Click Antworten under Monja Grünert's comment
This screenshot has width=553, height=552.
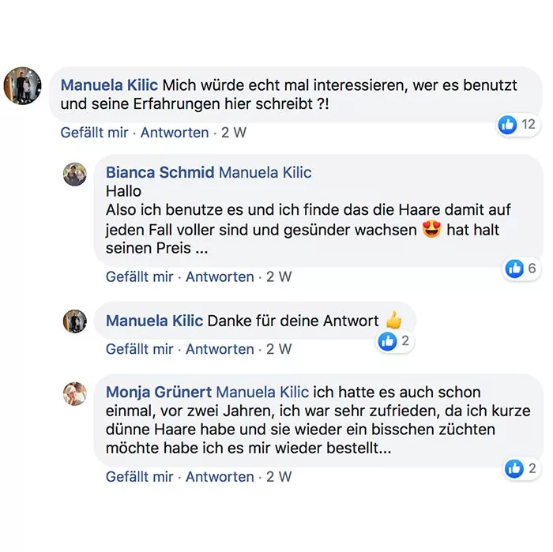[220, 477]
